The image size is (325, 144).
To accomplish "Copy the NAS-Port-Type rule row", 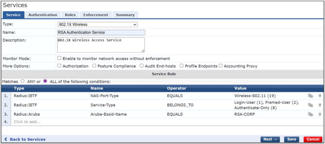I will pyautogui.click(x=310, y=96).
